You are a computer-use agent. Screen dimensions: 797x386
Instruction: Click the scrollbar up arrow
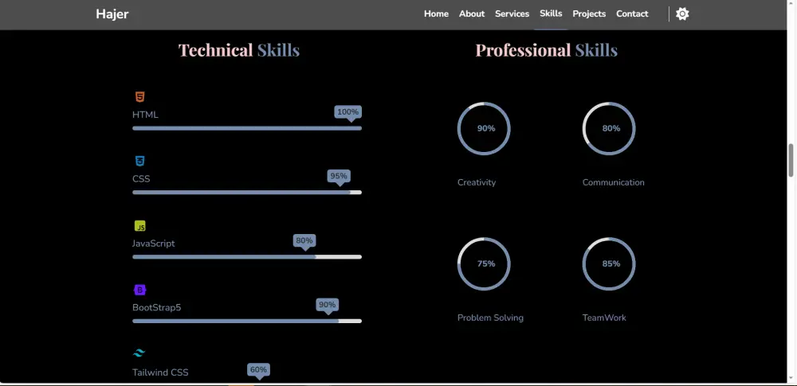[791, 4]
